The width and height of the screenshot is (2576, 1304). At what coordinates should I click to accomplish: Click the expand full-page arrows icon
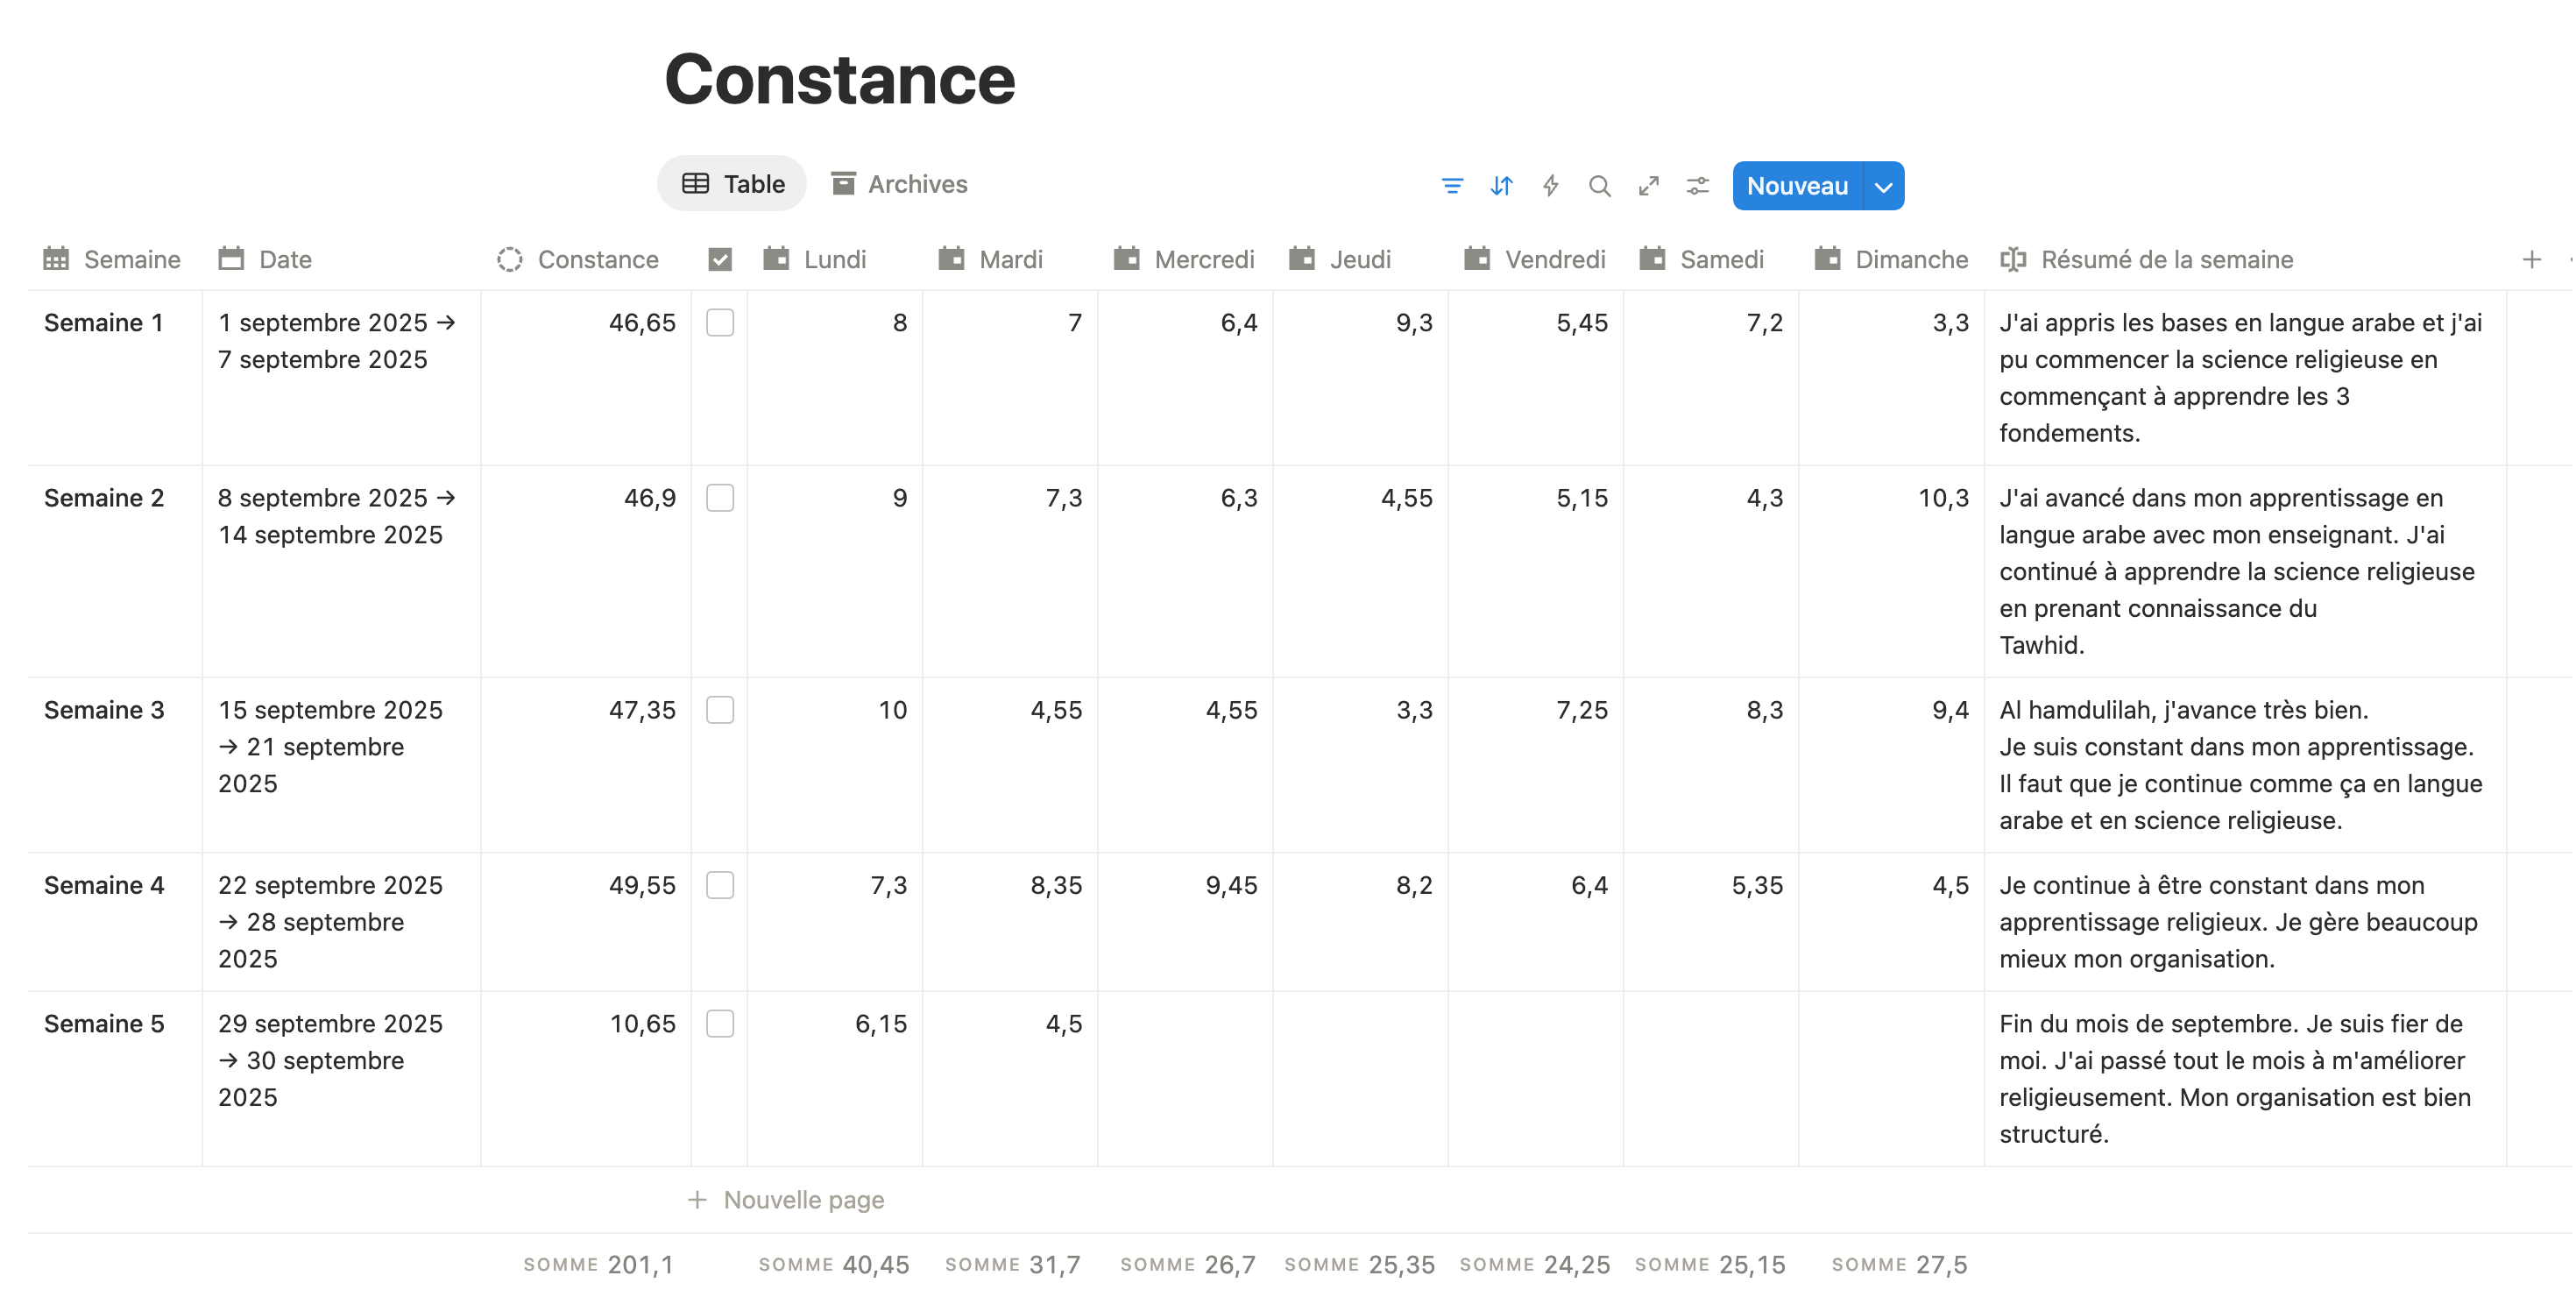[x=1648, y=186]
